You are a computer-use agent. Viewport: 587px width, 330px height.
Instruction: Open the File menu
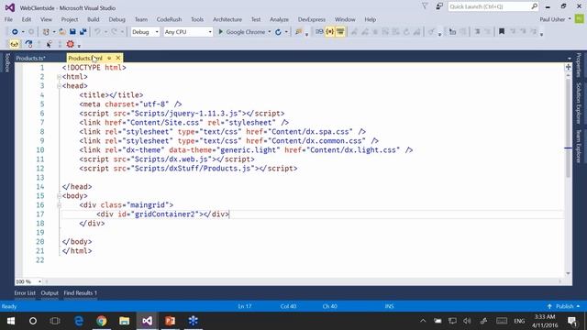click(8, 19)
